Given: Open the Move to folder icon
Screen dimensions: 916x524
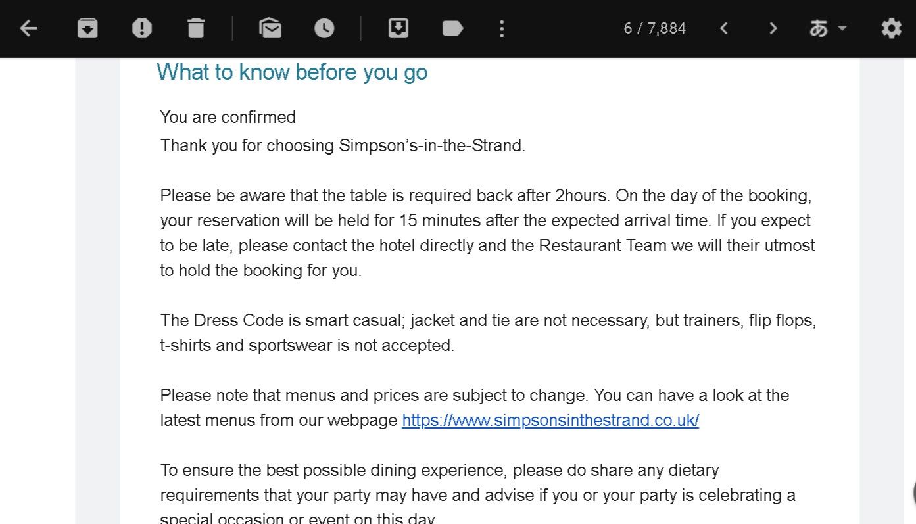Looking at the screenshot, I should pyautogui.click(x=398, y=28).
